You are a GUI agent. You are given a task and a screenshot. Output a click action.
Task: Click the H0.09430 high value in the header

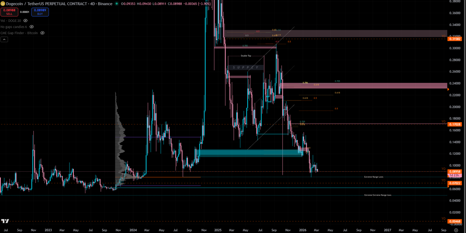tap(144, 4)
